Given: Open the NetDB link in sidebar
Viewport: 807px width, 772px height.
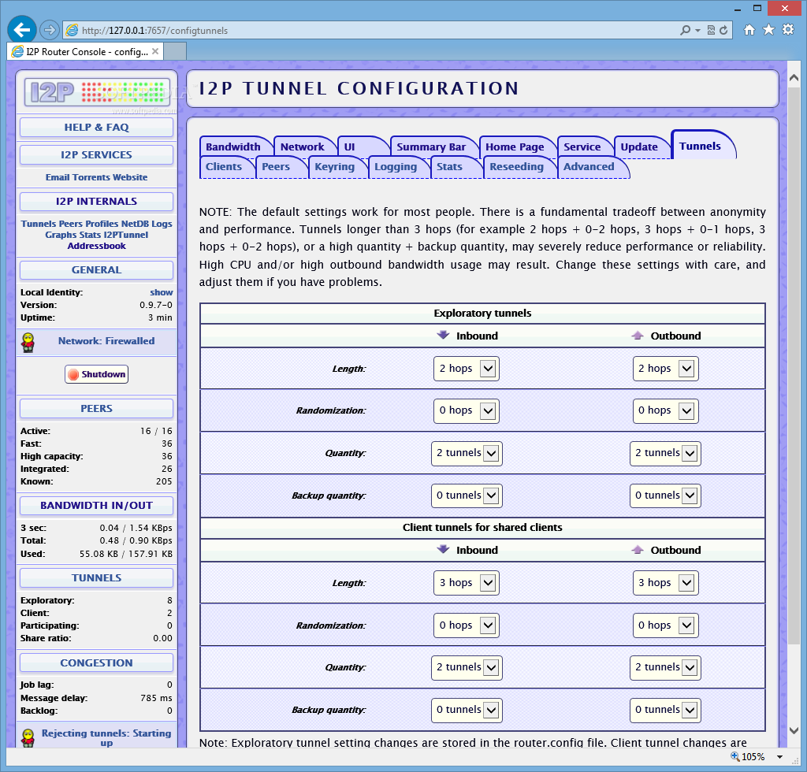Looking at the screenshot, I should [136, 224].
